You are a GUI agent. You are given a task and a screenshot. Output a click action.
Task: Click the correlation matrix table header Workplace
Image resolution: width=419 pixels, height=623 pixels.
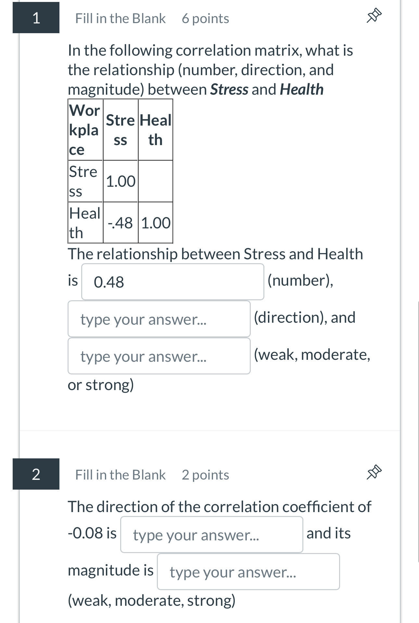85,130
